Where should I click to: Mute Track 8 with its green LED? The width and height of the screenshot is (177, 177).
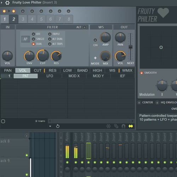click(27, 155)
